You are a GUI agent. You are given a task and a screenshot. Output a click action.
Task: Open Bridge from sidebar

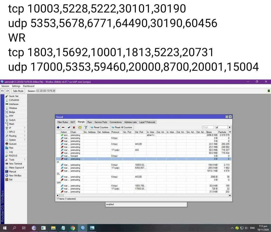tap(12, 112)
